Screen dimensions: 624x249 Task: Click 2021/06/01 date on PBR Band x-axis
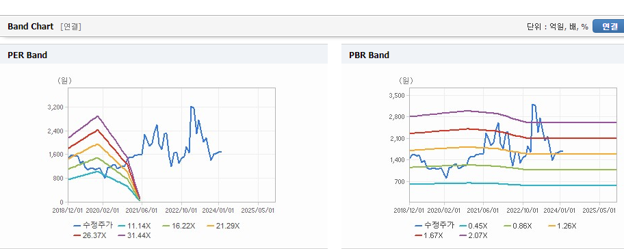click(x=483, y=210)
